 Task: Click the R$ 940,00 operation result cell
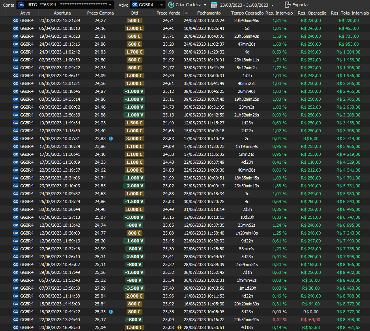click(310, 186)
